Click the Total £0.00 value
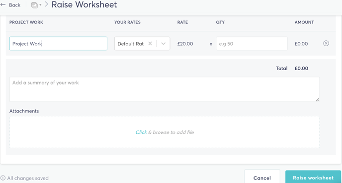 [x=301, y=69]
